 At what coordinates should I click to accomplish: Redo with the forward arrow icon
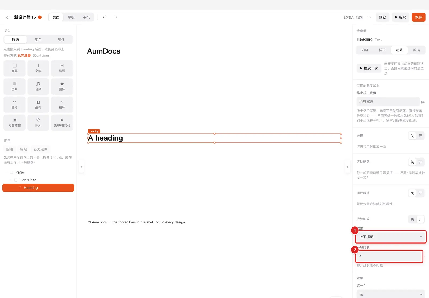(x=115, y=17)
